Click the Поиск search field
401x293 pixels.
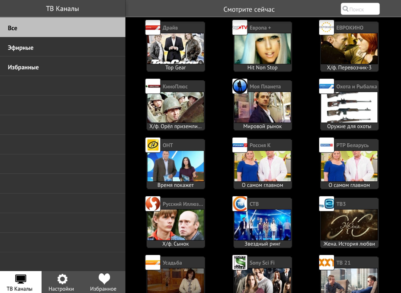(x=360, y=9)
